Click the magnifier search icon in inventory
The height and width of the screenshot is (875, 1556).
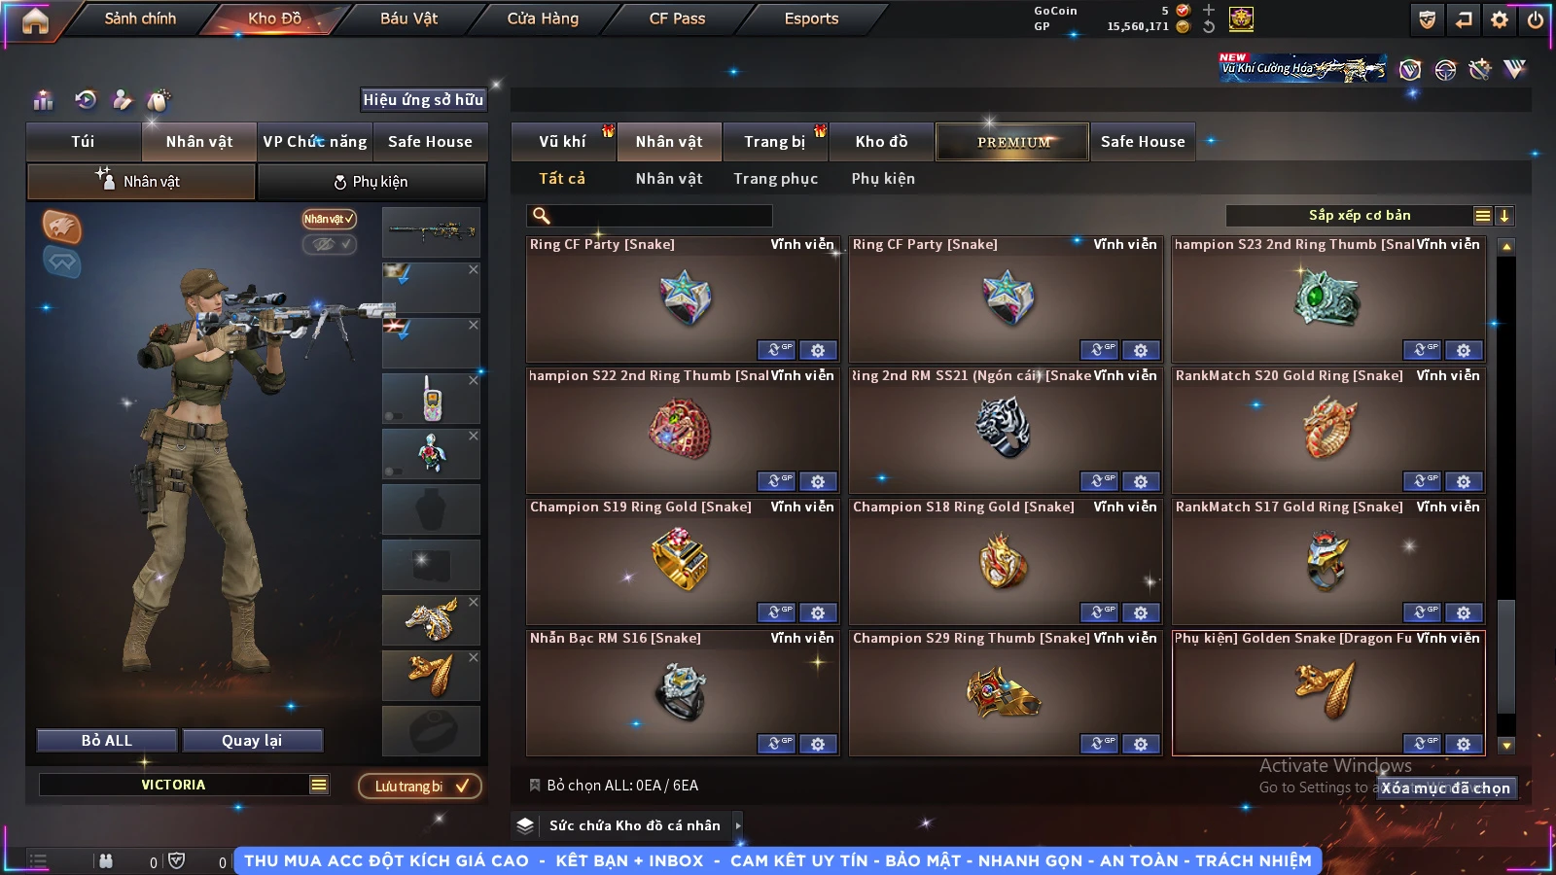pyautogui.click(x=542, y=216)
